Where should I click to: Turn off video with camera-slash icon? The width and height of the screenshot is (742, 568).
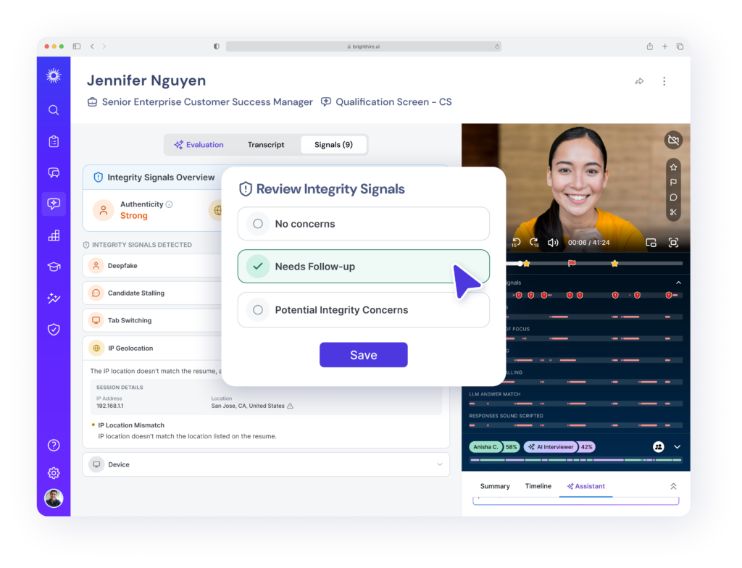[x=673, y=140]
